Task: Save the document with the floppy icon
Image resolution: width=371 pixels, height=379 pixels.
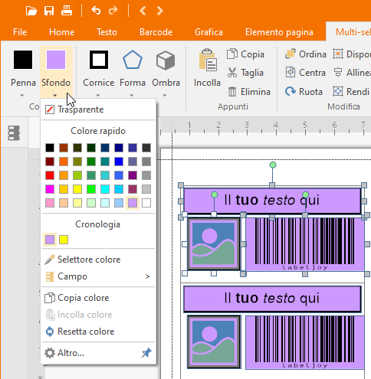Action: 49,11
